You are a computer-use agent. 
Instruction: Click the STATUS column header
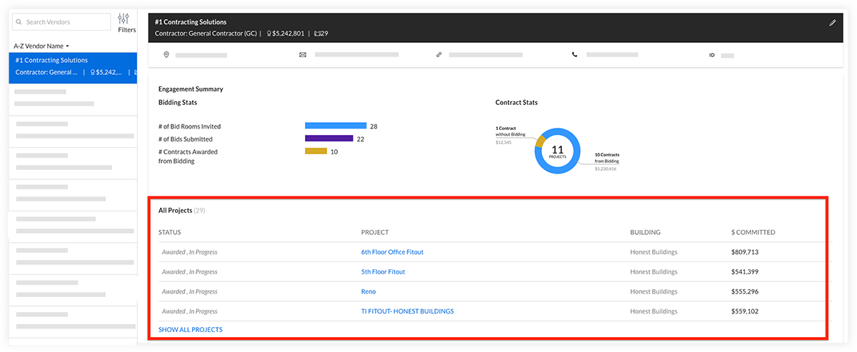coord(170,232)
